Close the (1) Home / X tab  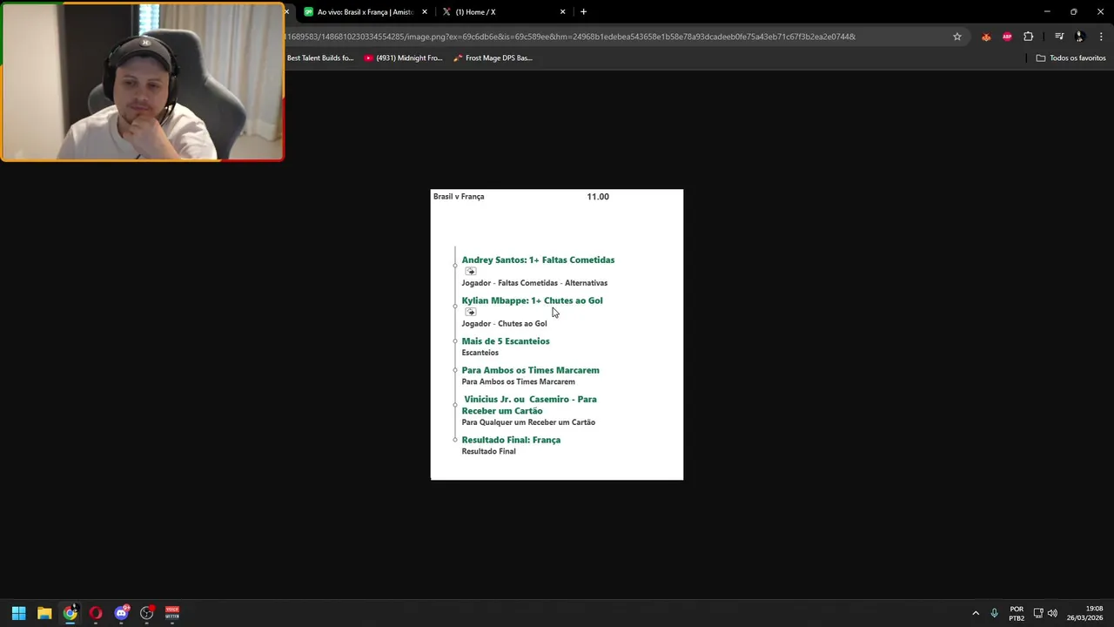point(562,12)
